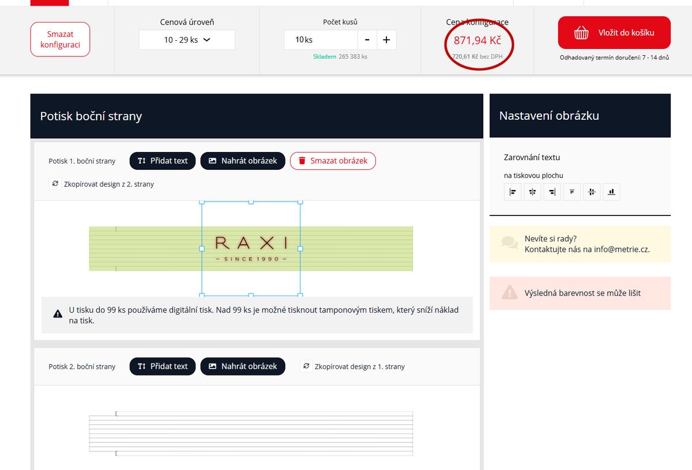Copy the design from 2. strany
This screenshot has height=470, width=692.
(x=102, y=184)
